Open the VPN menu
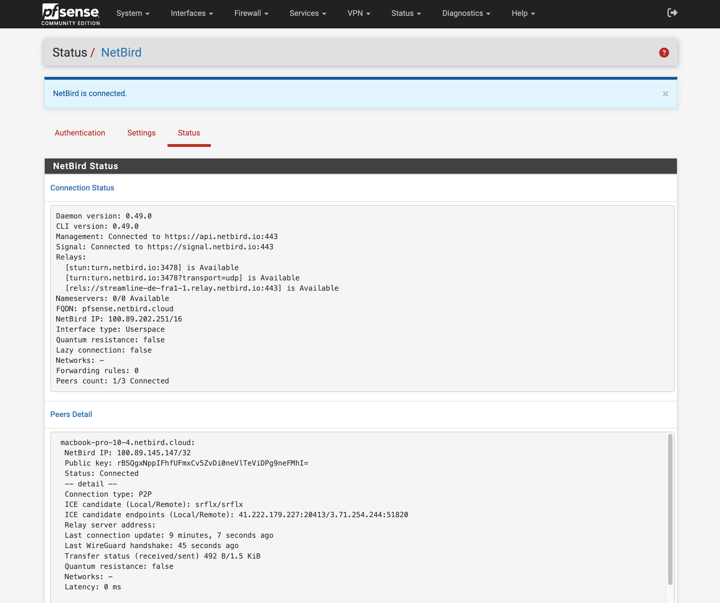Image resolution: width=720 pixels, height=603 pixels. (x=359, y=13)
